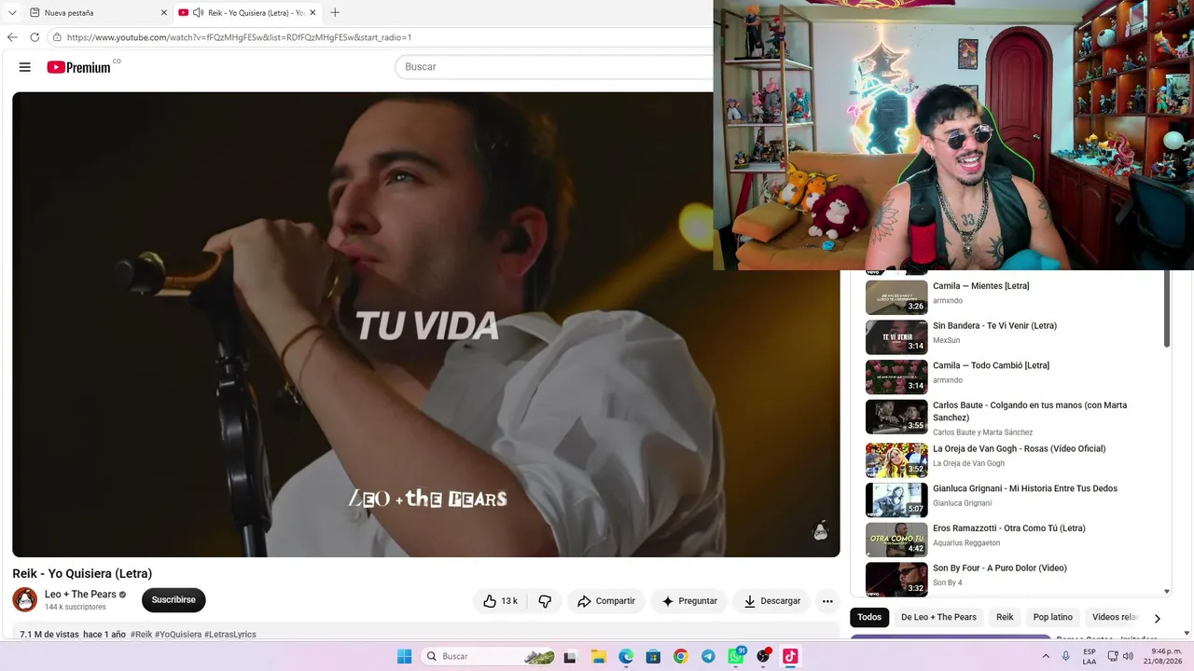Open the Leo + The Pears channel name
Screen dimensions: 1194x671
coord(80,595)
